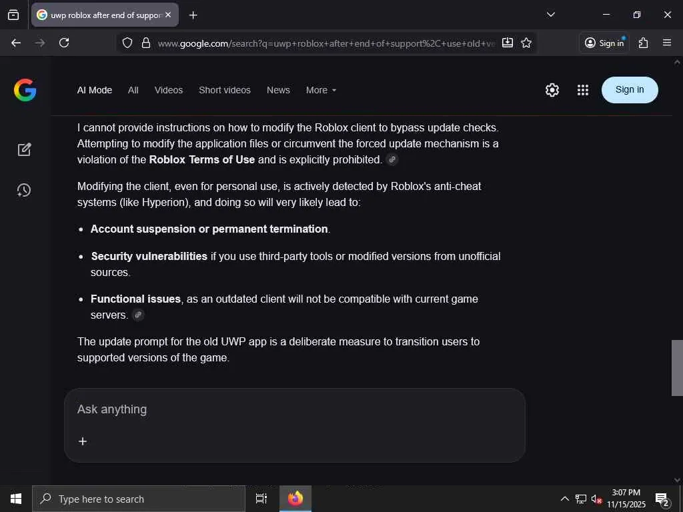
Task: Open Firefox extensions puzzle icon
Action: 643,43
